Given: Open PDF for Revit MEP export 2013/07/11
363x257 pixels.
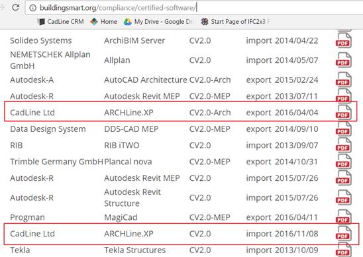Looking at the screenshot, I should (x=343, y=96).
